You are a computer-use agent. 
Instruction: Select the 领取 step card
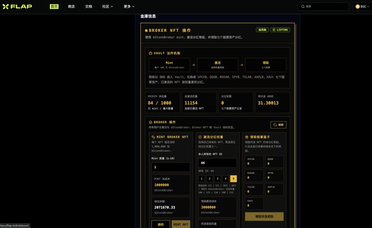point(265,65)
